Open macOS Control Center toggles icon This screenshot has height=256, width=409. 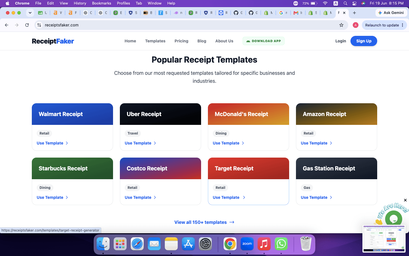pyautogui.click(x=354, y=3)
